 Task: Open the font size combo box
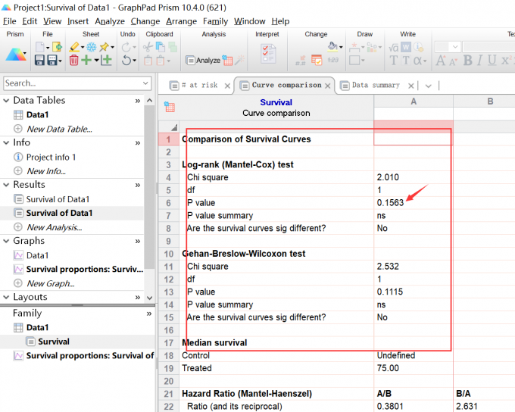447,47
